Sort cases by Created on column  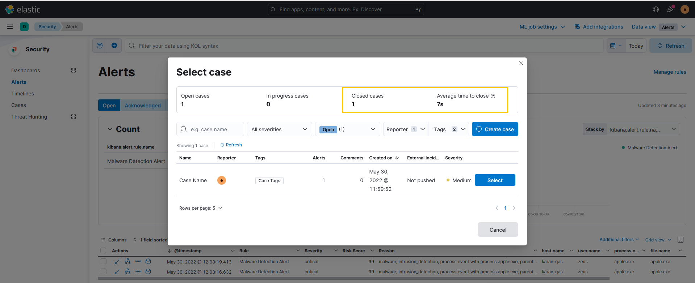[x=384, y=158]
